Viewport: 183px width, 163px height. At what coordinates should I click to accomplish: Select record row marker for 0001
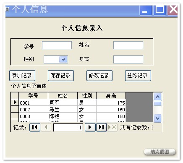[x=15, y=103]
